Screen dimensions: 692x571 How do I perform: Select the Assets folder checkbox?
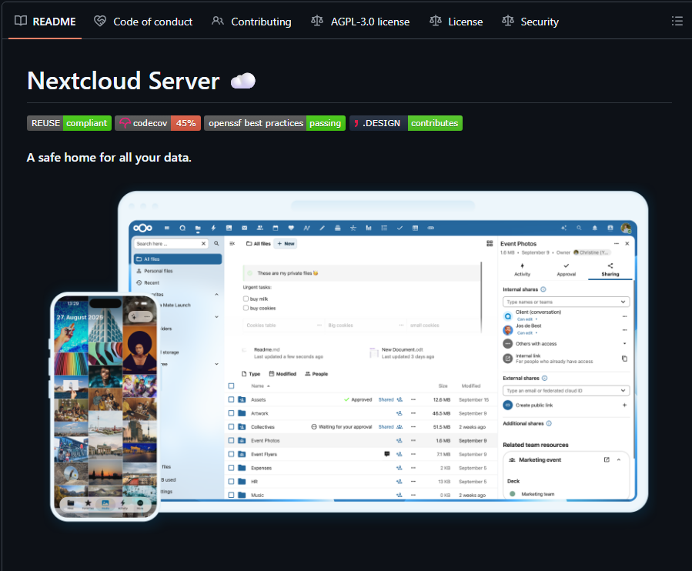pyautogui.click(x=231, y=400)
